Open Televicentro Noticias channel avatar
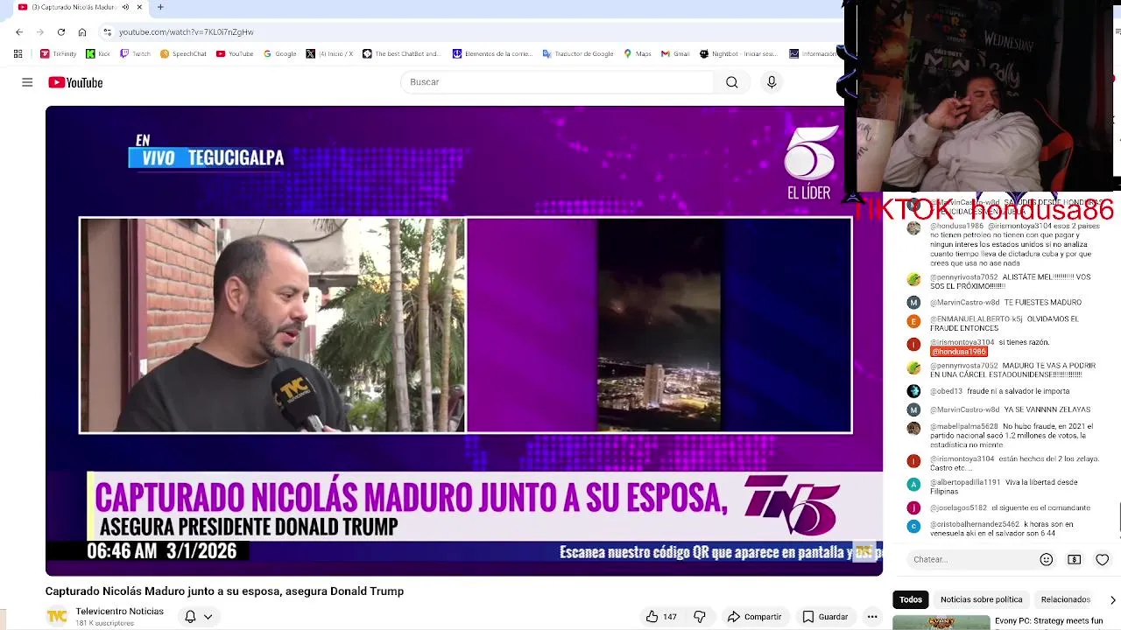The image size is (1121, 630). 57,616
